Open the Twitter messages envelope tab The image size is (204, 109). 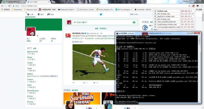(50, 14)
